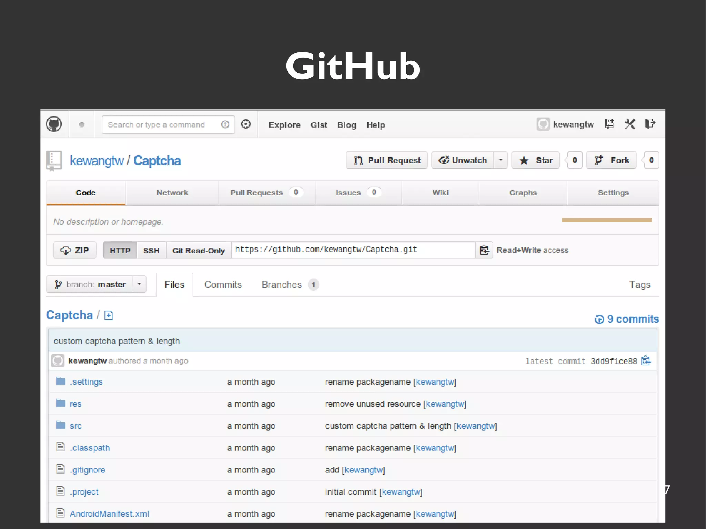This screenshot has height=529, width=706.
Task: Copy latest commit SHA icon
Action: [x=646, y=361]
